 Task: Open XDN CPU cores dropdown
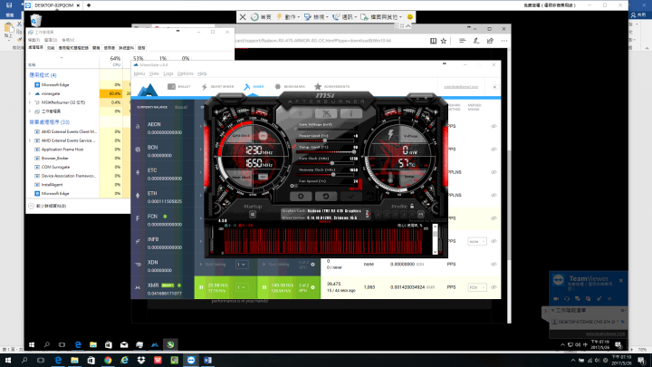[x=242, y=265]
